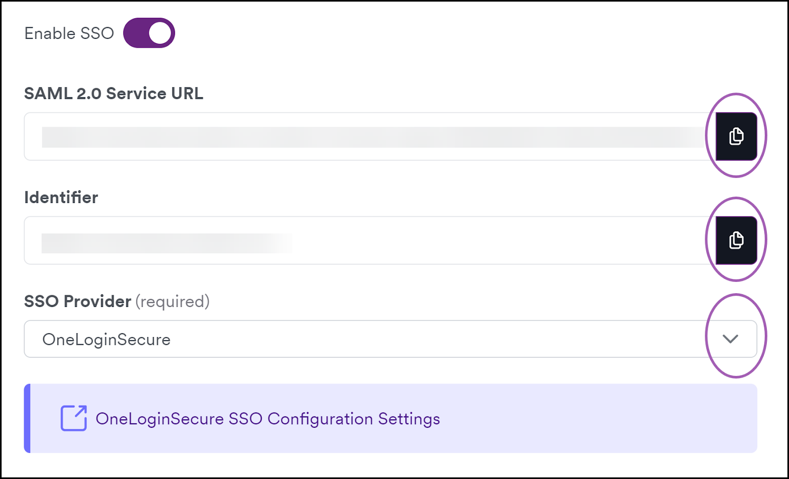
Task: Click the Identifier field
Action: (x=370, y=240)
